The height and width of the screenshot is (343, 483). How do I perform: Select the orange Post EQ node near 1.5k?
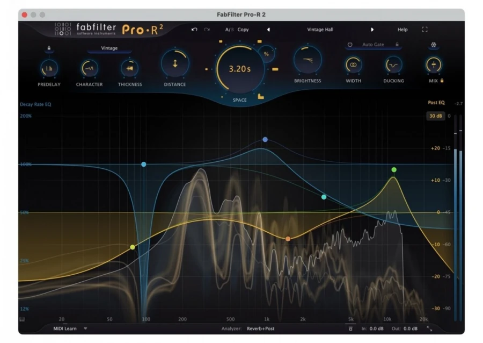click(288, 239)
